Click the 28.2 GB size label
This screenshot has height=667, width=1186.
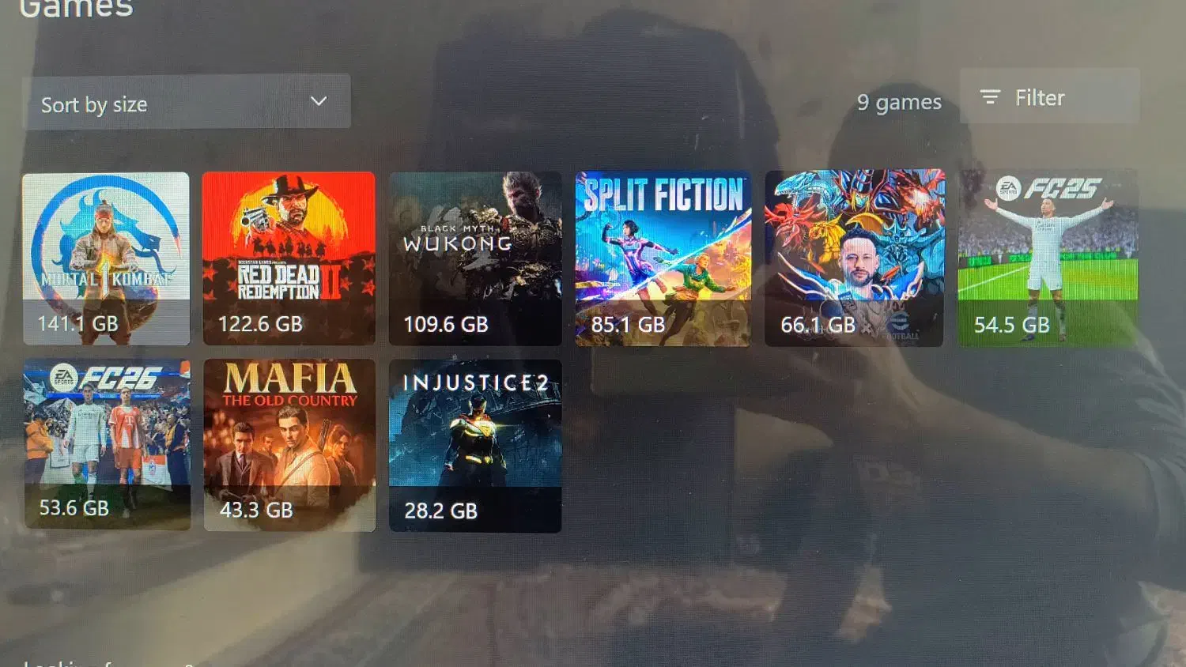click(x=440, y=511)
